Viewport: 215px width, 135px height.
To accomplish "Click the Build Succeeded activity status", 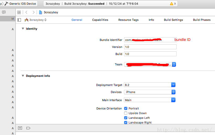I will point(84,4).
